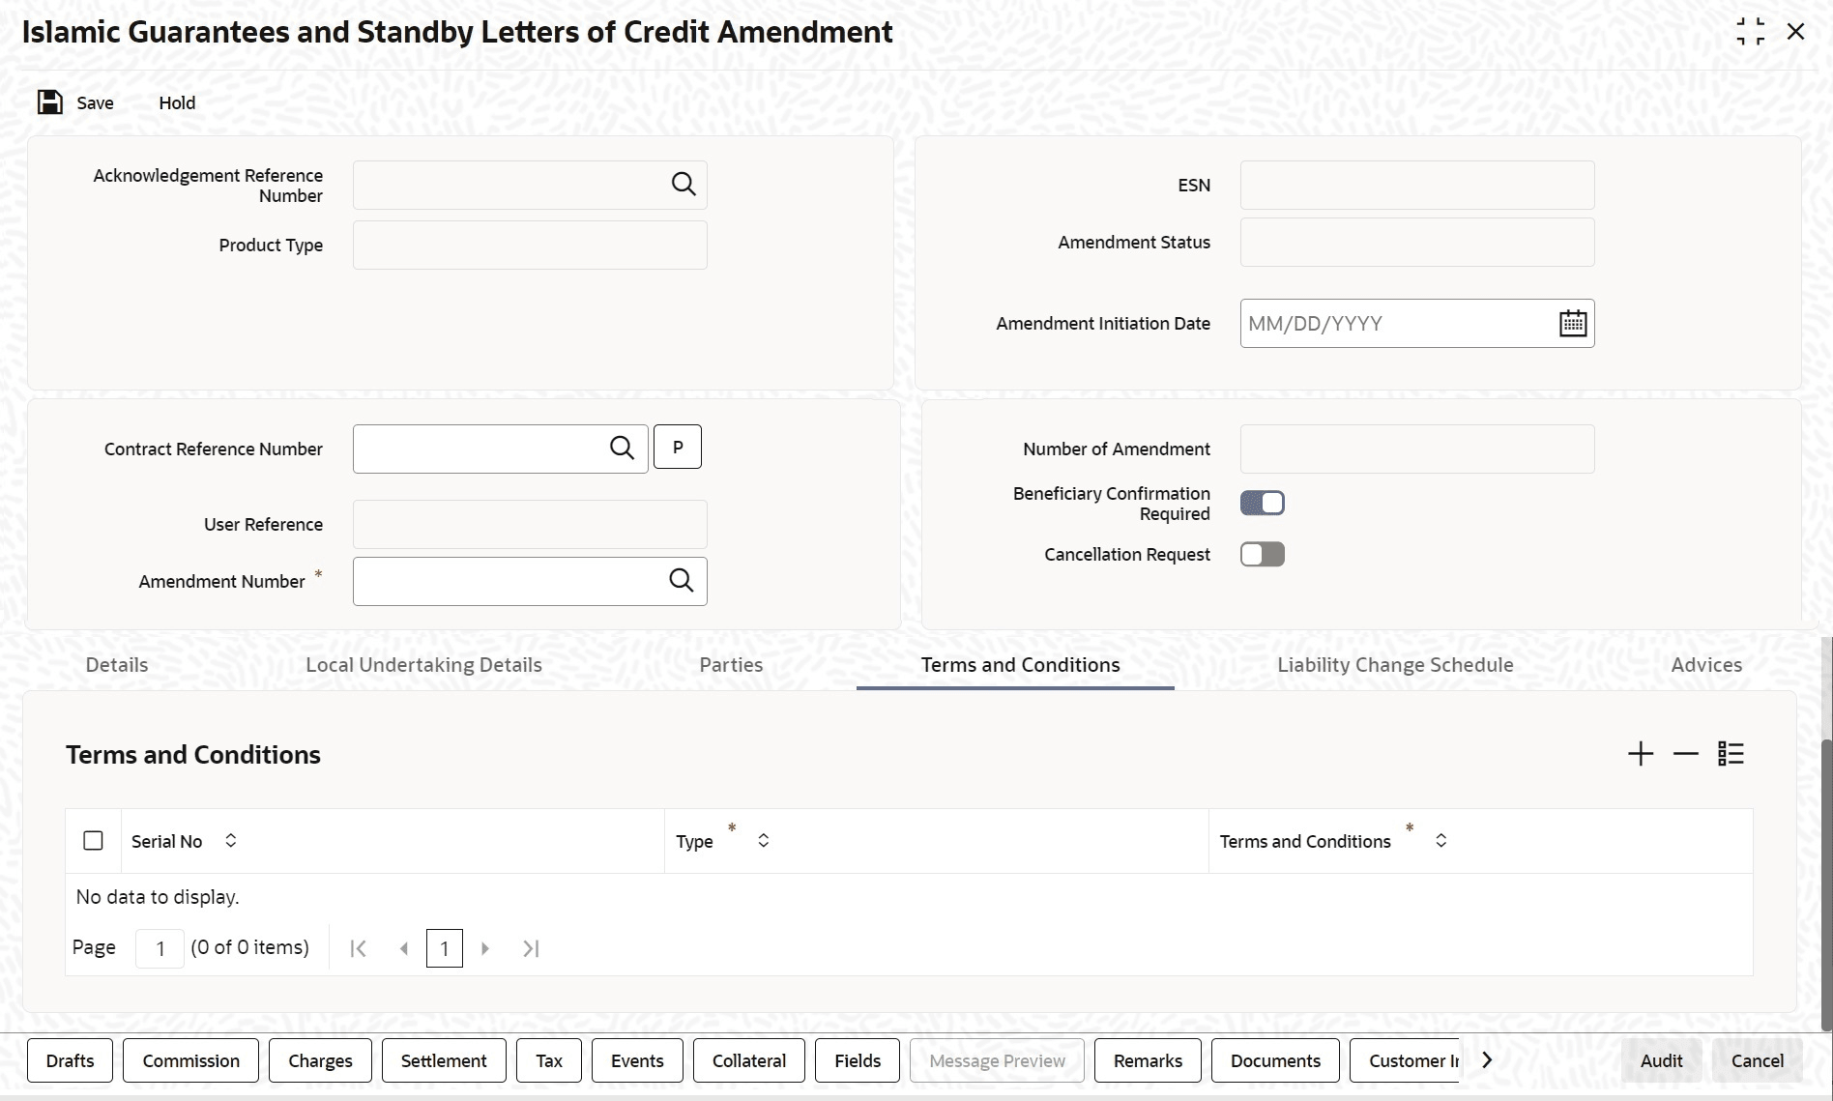Click the Save floppy disk icon
The image size is (1833, 1101).
tap(49, 102)
